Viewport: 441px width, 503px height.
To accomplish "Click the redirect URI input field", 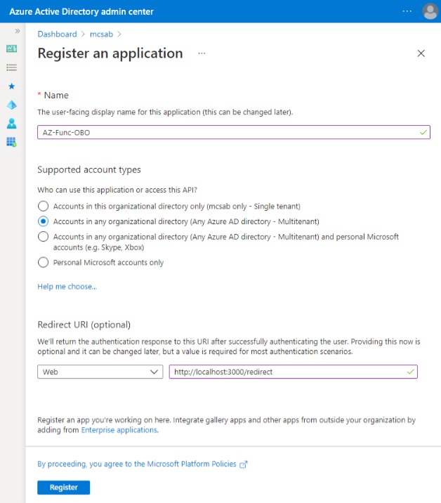I will [288, 372].
